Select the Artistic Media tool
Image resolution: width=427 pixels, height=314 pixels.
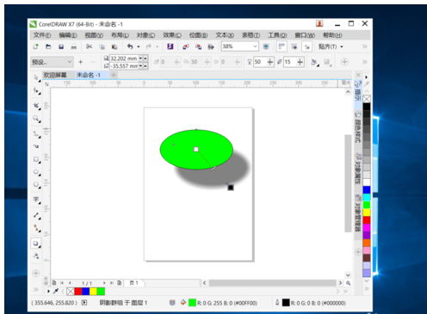(36, 146)
